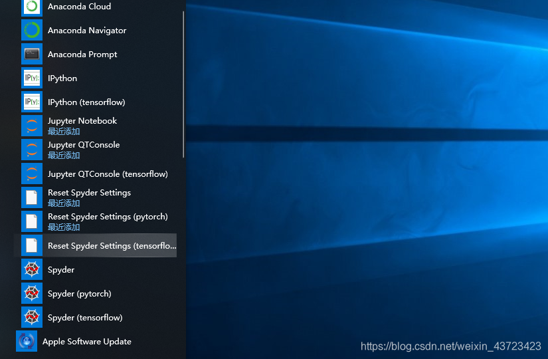Image resolution: width=548 pixels, height=359 pixels.
Task: Choose the Reset Spyder Settings label
Action: [89, 193]
